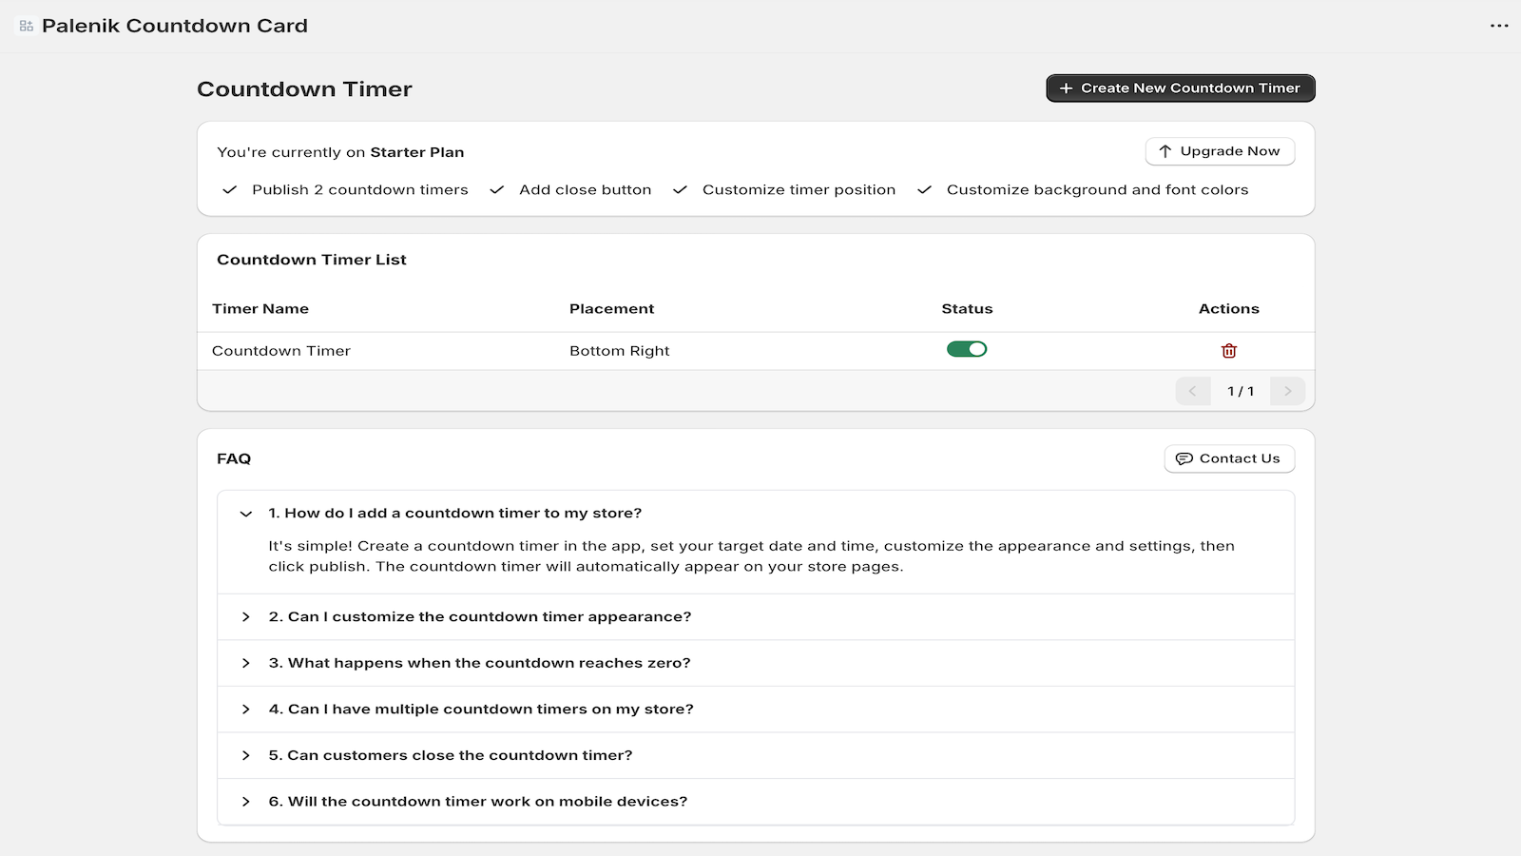Open Contact Us
Image resolution: width=1521 pixels, height=856 pixels.
point(1229,458)
